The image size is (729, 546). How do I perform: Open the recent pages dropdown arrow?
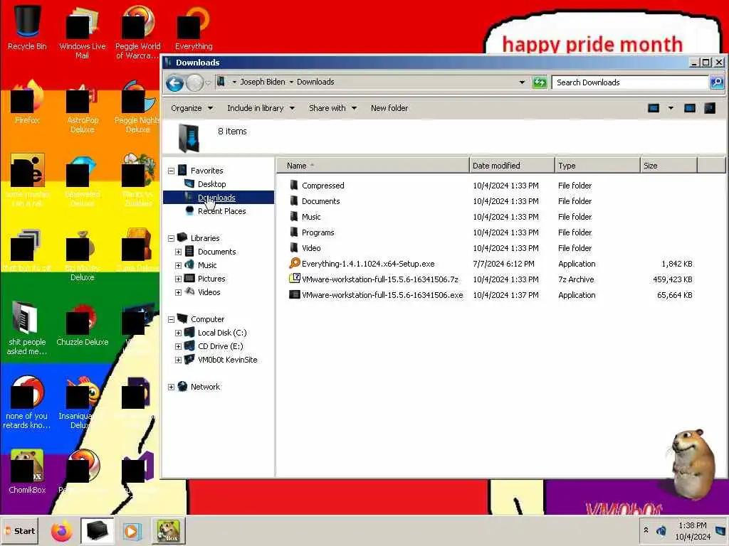coord(208,83)
